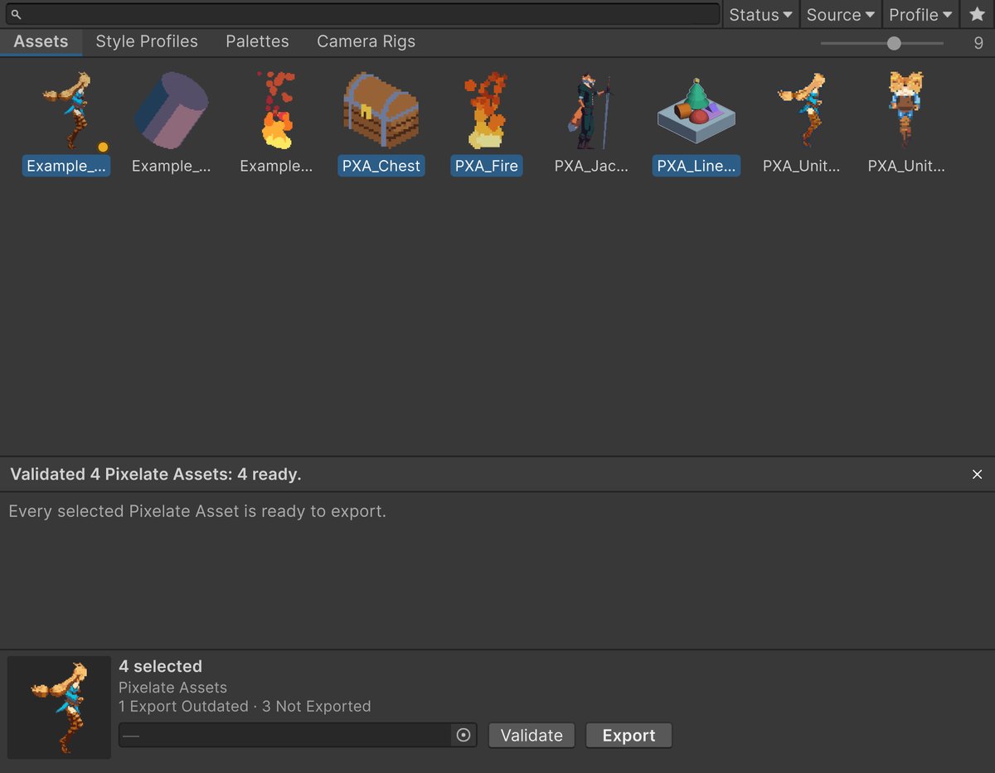Select the PXA_Chest asset icon
Image resolution: width=995 pixels, height=773 pixels.
(381, 109)
